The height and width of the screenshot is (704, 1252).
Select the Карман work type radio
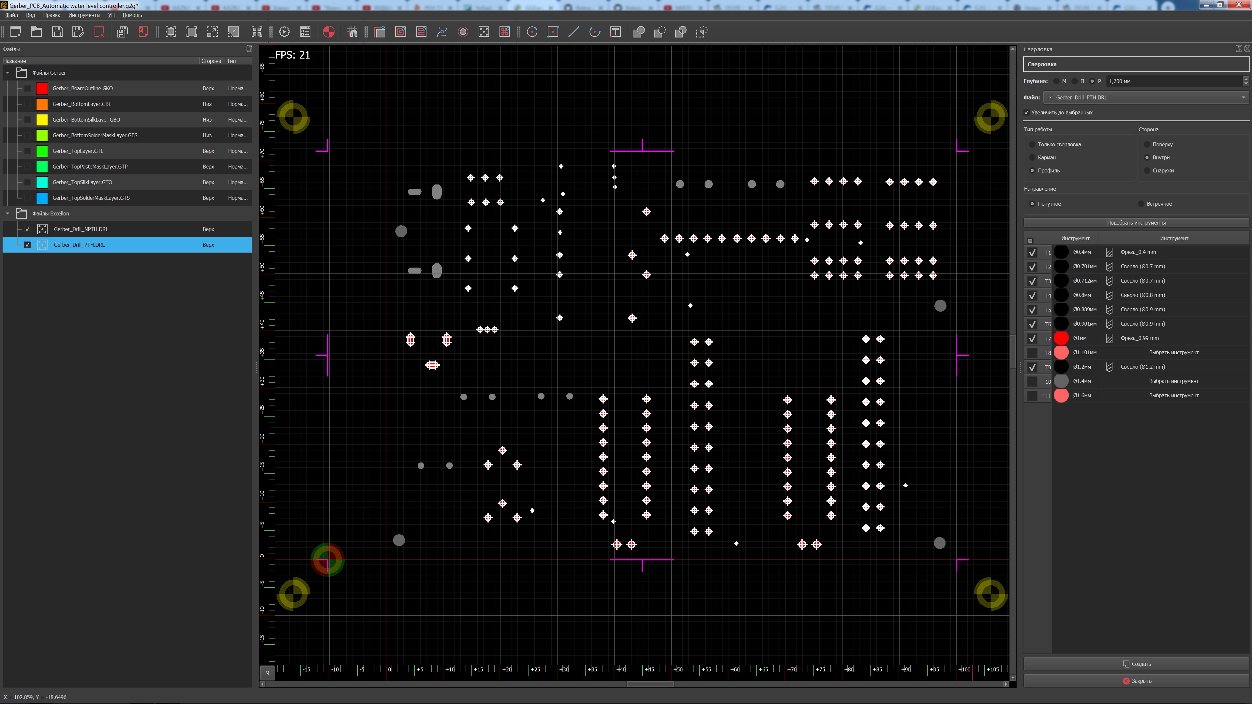[1032, 157]
